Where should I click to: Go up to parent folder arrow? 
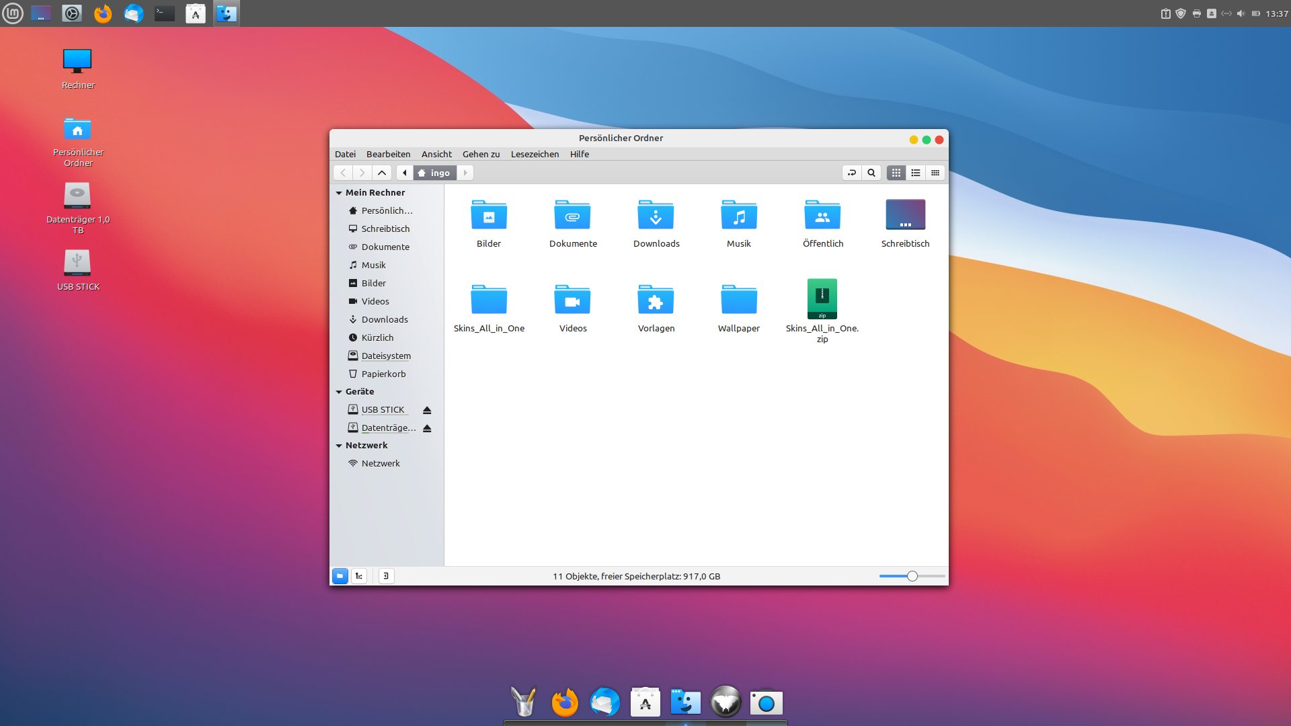click(382, 173)
